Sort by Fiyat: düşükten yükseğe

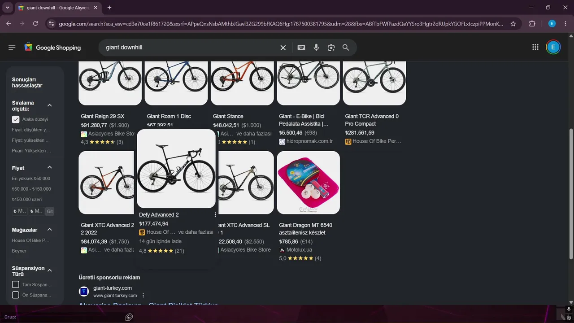pos(31,130)
